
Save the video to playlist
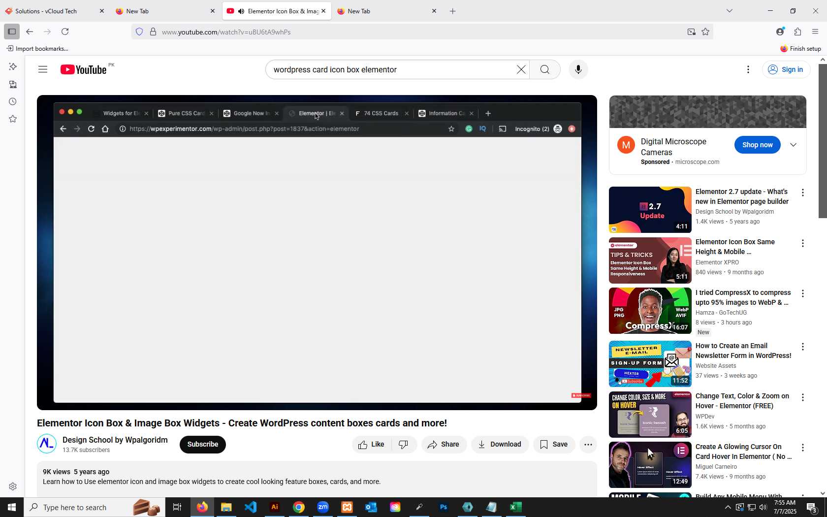[554, 444]
